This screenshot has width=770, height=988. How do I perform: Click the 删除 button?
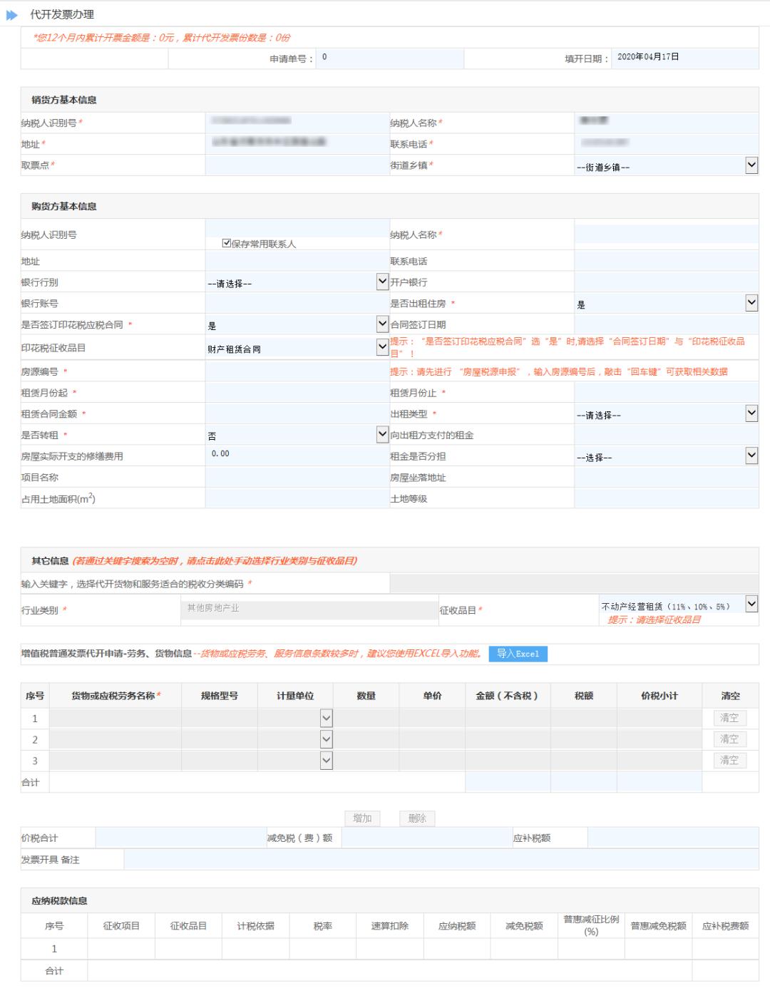point(418,818)
